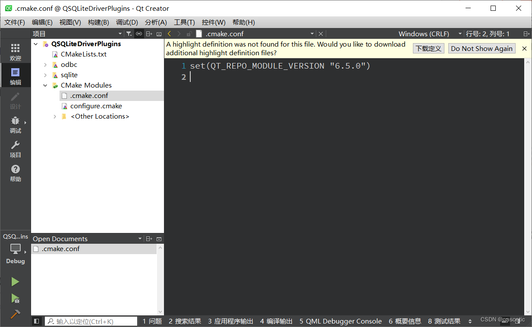Close the .cmake.conf document with X
Viewport: 532px width, 327px height.
point(321,34)
